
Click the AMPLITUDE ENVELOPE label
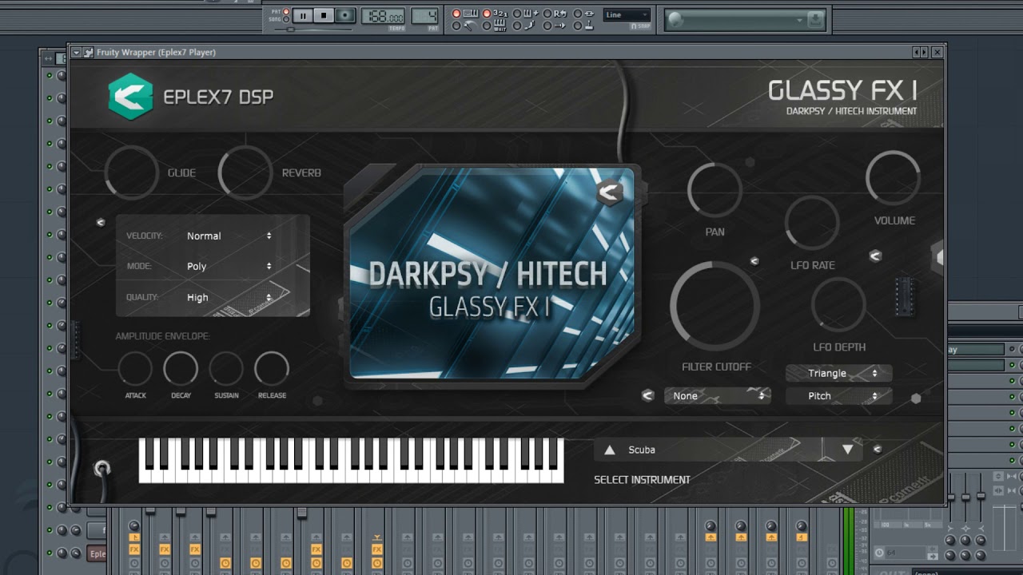point(162,336)
